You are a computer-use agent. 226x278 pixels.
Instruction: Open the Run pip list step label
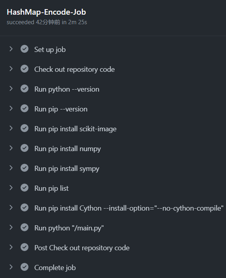(51, 188)
